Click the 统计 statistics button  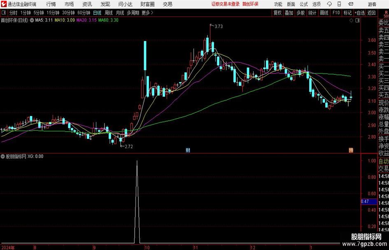(x=312, y=13)
